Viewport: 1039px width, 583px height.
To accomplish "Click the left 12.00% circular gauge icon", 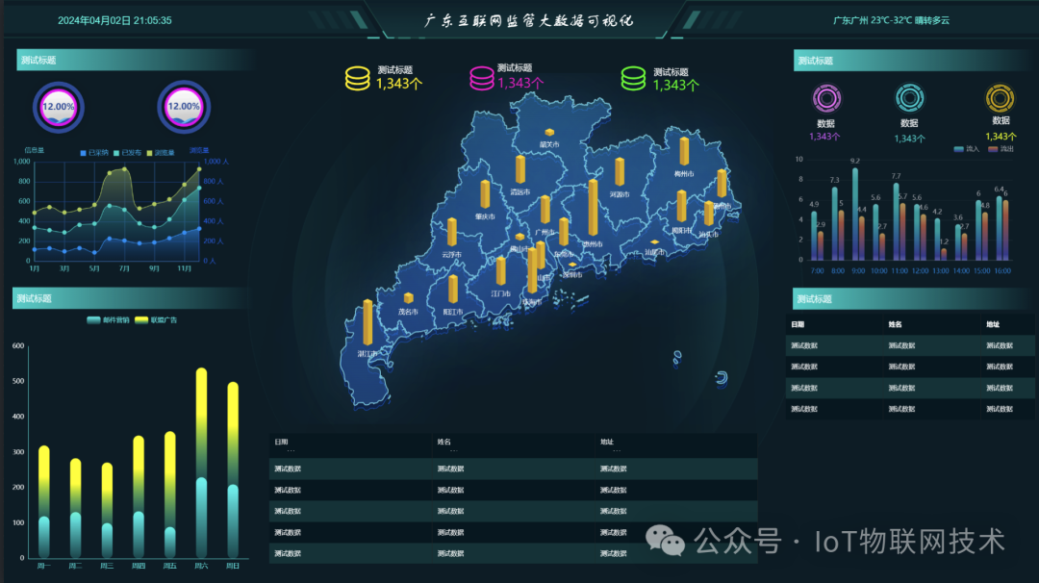I will click(59, 106).
